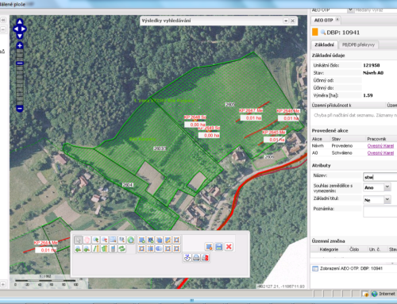Click the Číslo column header
This screenshot has height=304, width=397.
(354, 249)
